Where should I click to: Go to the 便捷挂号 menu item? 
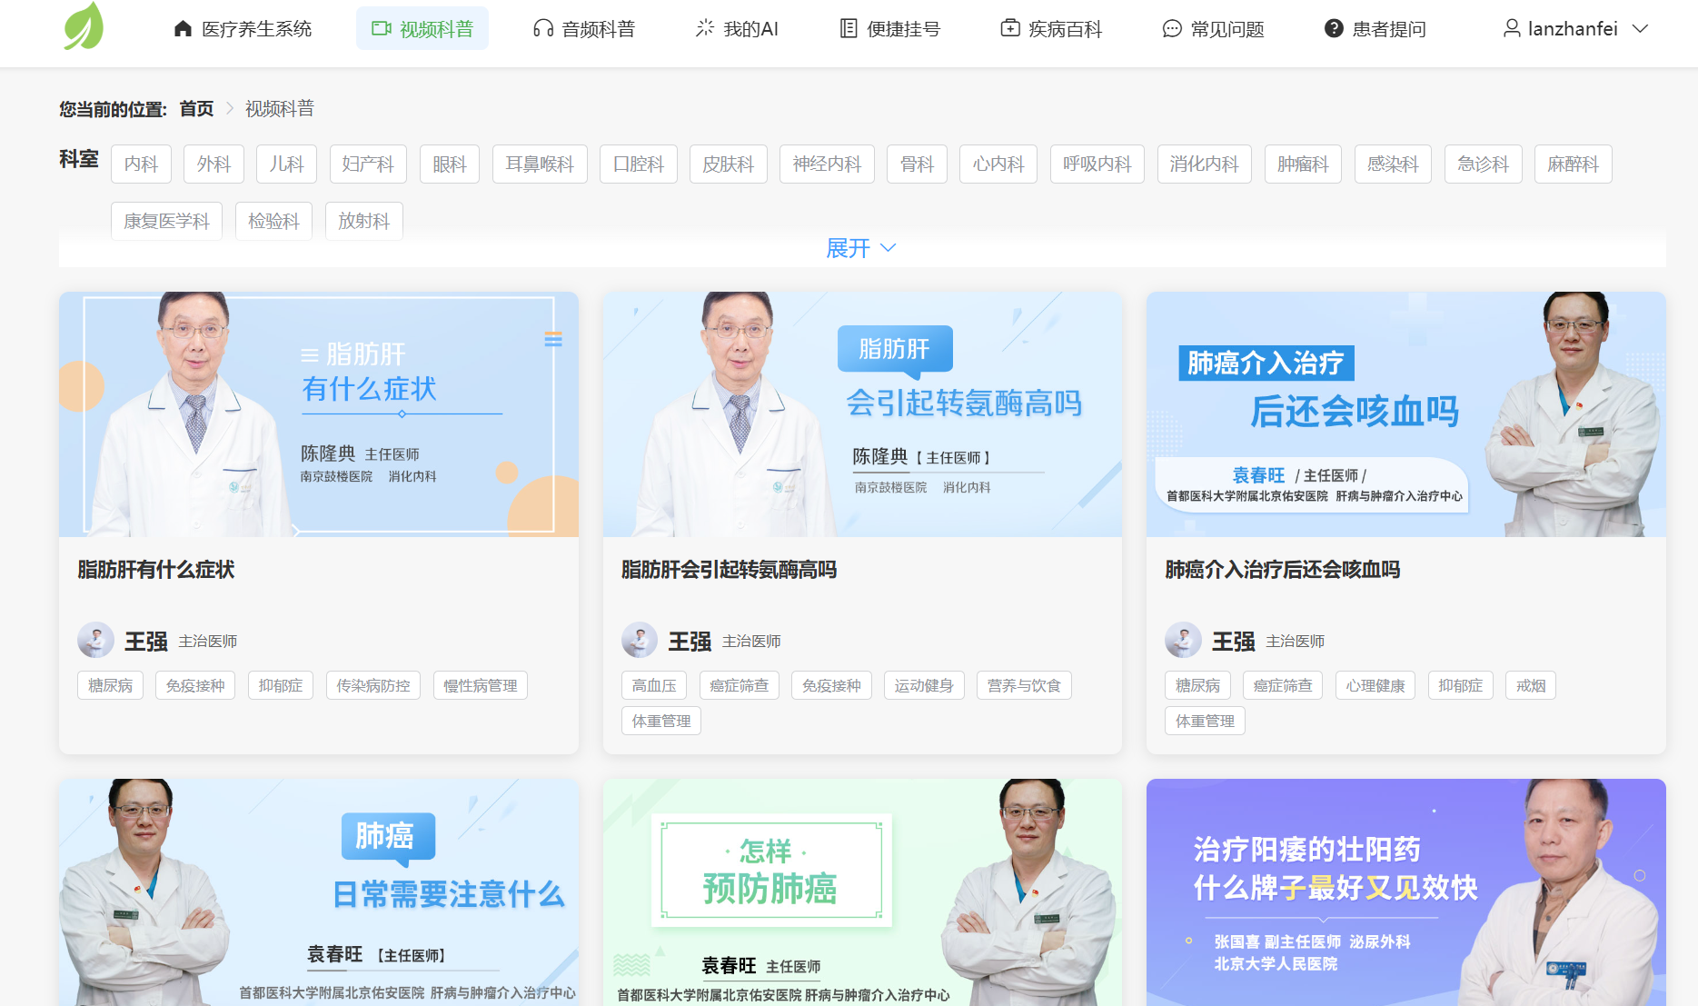889,29
